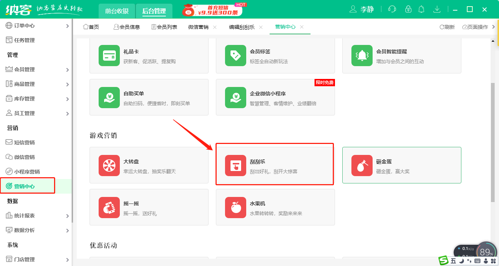This screenshot has height=266, width=499.
Task: Click the 短信营销 envelope icon
Action: [9, 142]
